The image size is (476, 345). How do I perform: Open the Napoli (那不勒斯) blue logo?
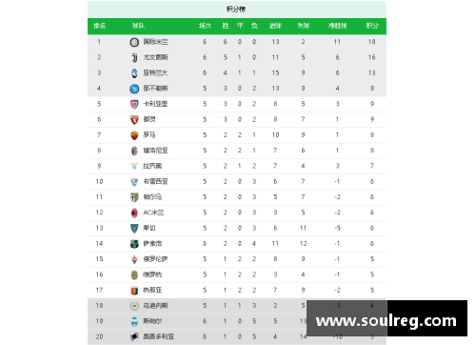point(134,89)
